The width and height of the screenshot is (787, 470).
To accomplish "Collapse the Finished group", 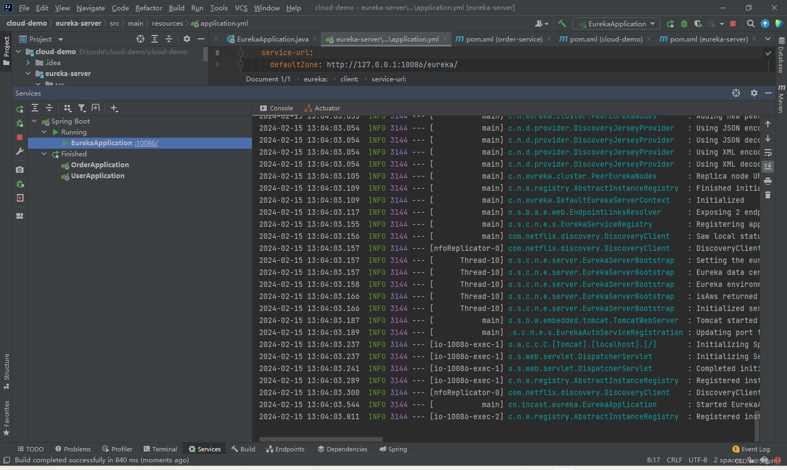I will coord(44,154).
